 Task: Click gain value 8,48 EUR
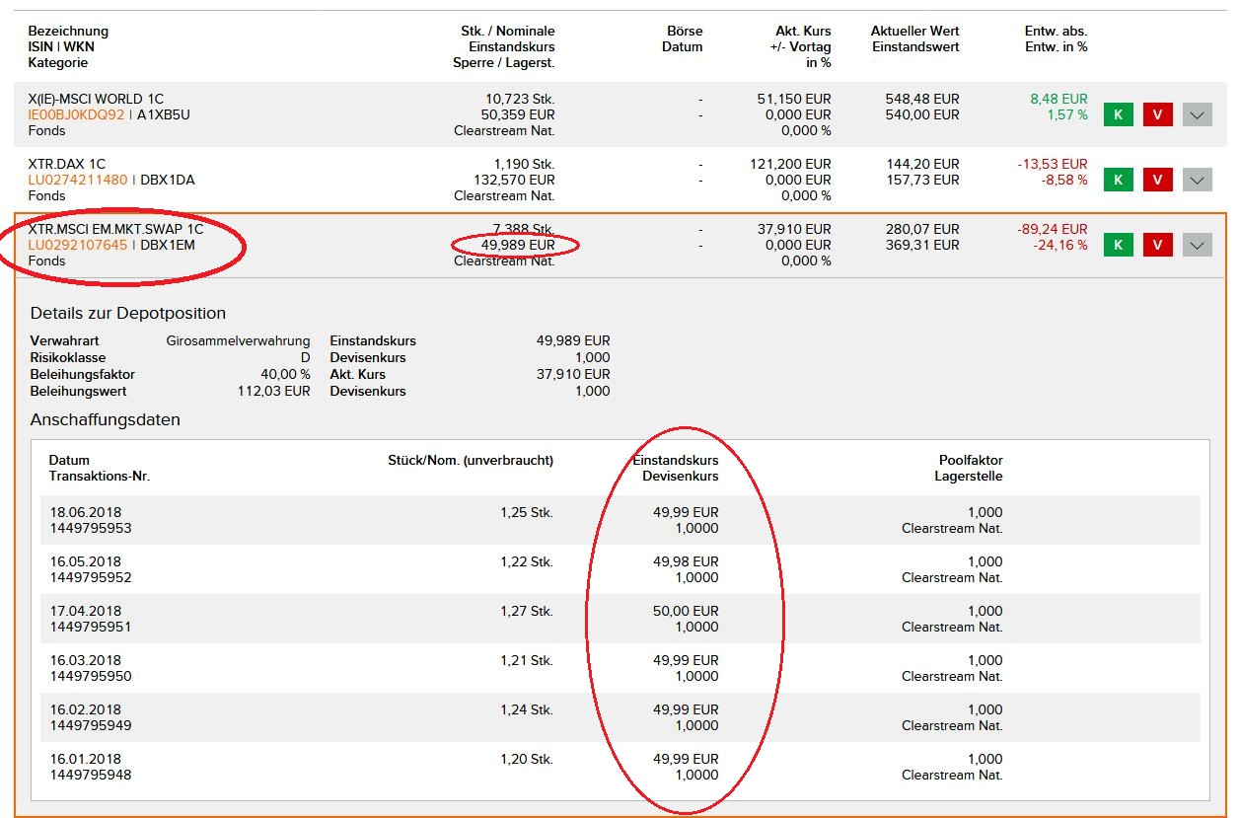(1058, 99)
